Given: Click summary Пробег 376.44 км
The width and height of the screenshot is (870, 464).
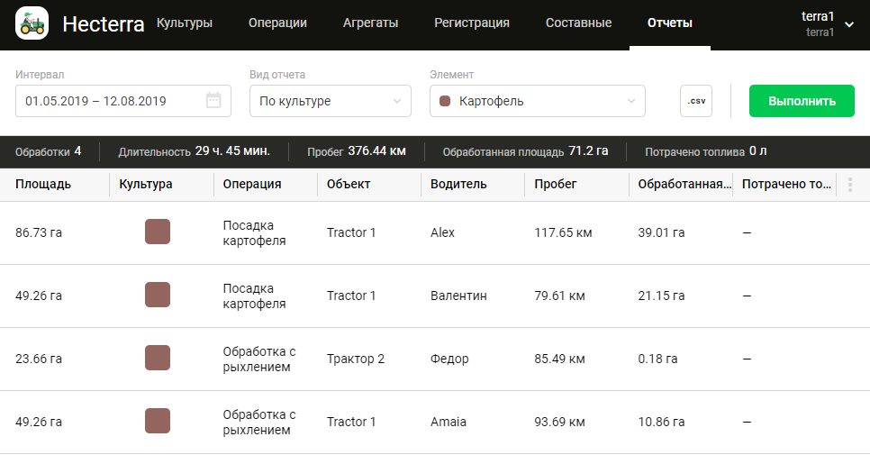Looking at the screenshot, I should tap(357, 151).
